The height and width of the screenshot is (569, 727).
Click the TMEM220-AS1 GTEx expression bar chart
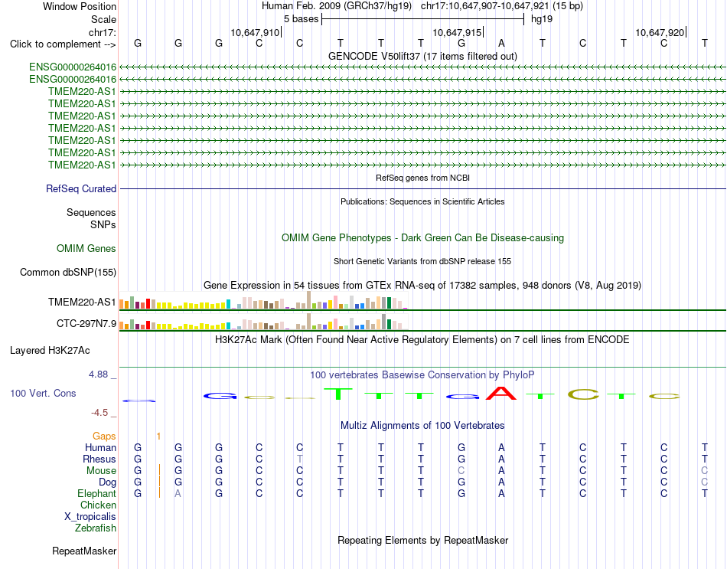tap(263, 300)
